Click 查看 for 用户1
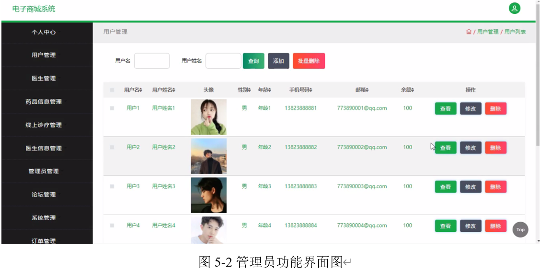The width and height of the screenshot is (540, 270). pos(446,108)
